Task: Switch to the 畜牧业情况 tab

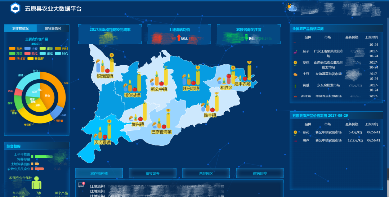Action: tap(53, 28)
